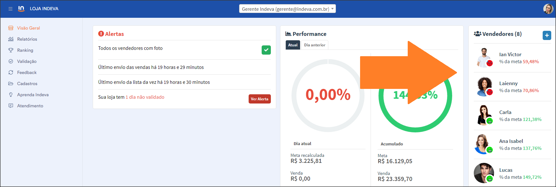
Task: Open the Gerente Indeva account dropdown
Action: 287,9
